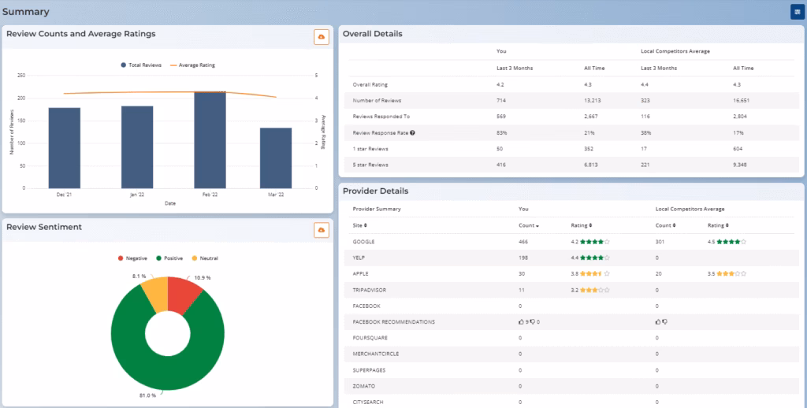
Task: Download the Review Counts and Average Ratings chart
Action: pyautogui.click(x=321, y=37)
